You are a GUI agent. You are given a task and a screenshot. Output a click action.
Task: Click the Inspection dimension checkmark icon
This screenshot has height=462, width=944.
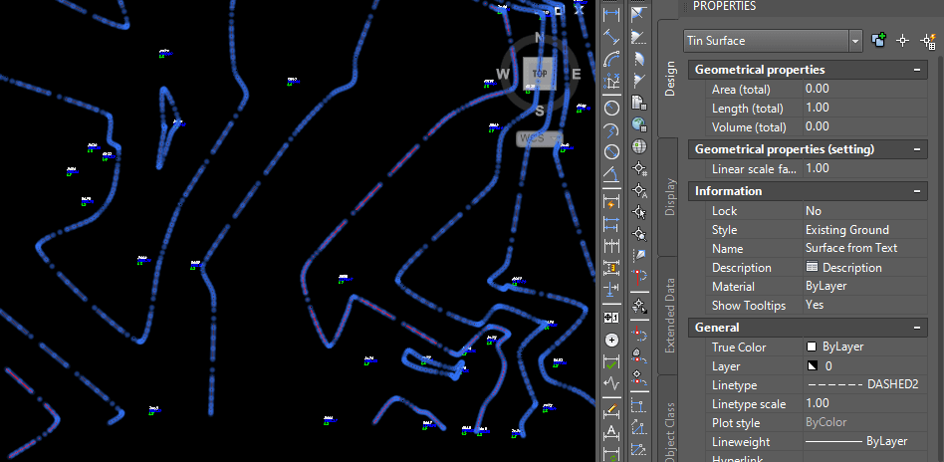611,362
